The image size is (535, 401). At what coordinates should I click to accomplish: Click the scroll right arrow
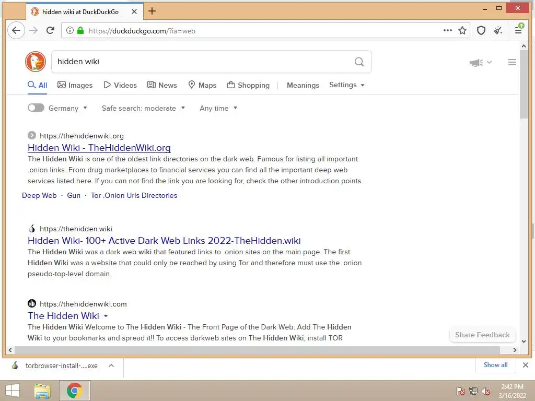515,350
